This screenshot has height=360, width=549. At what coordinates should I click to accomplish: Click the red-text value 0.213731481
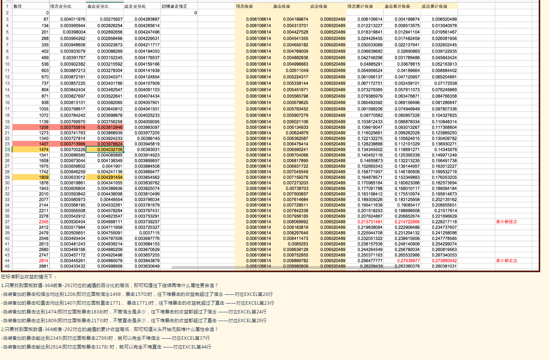click(370, 221)
